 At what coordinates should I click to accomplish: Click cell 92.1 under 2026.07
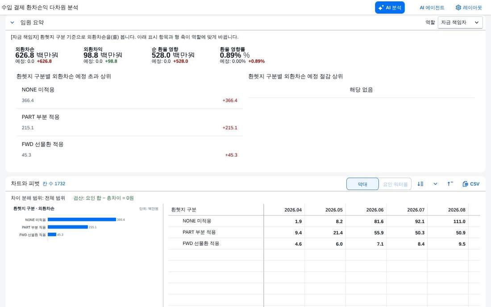click(x=420, y=222)
